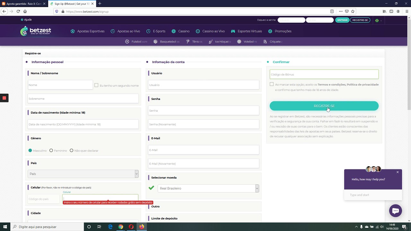Click the ENTRAR login button

pyautogui.click(x=342, y=20)
